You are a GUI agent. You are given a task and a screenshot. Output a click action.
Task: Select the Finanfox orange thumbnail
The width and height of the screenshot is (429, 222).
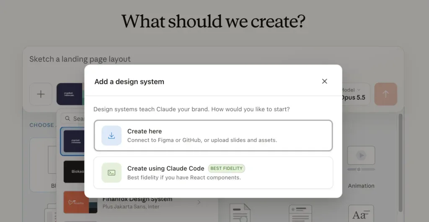[x=80, y=202]
